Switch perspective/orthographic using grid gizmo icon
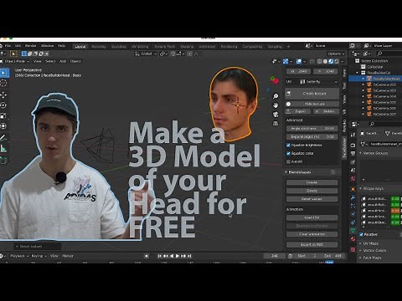This screenshot has width=402, height=301. click(x=276, y=124)
